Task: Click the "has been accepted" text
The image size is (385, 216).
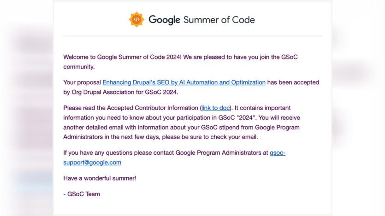Action: click(x=293, y=82)
